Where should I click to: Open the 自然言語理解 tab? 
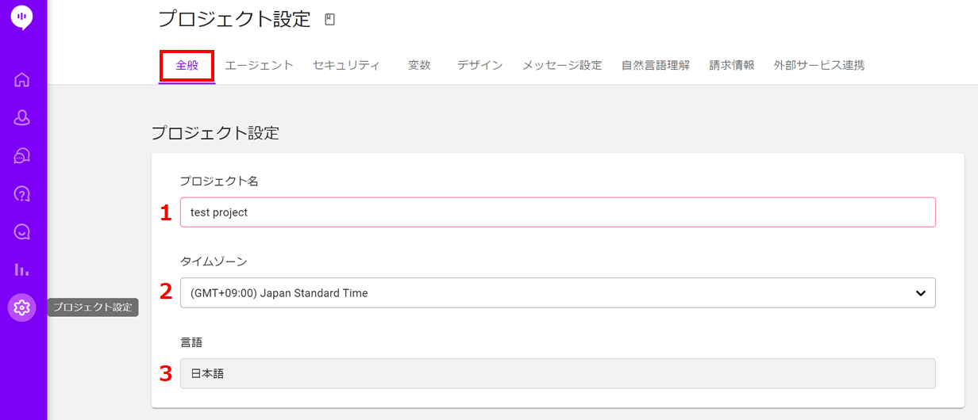pos(656,66)
